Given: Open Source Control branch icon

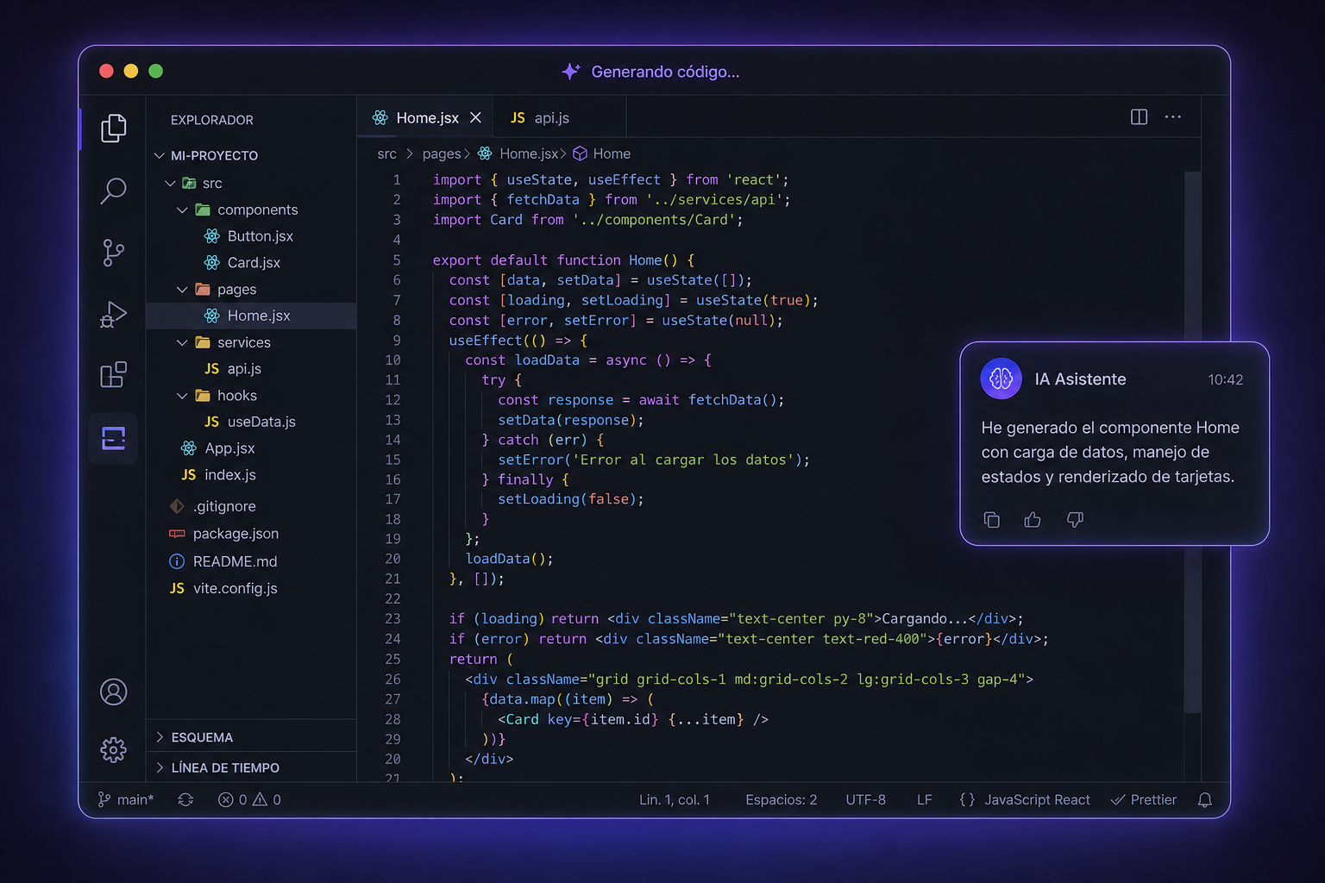Looking at the screenshot, I should 113,253.
